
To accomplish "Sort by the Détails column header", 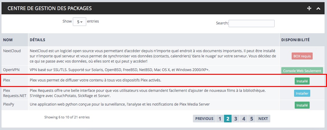I will (x=37, y=40).
